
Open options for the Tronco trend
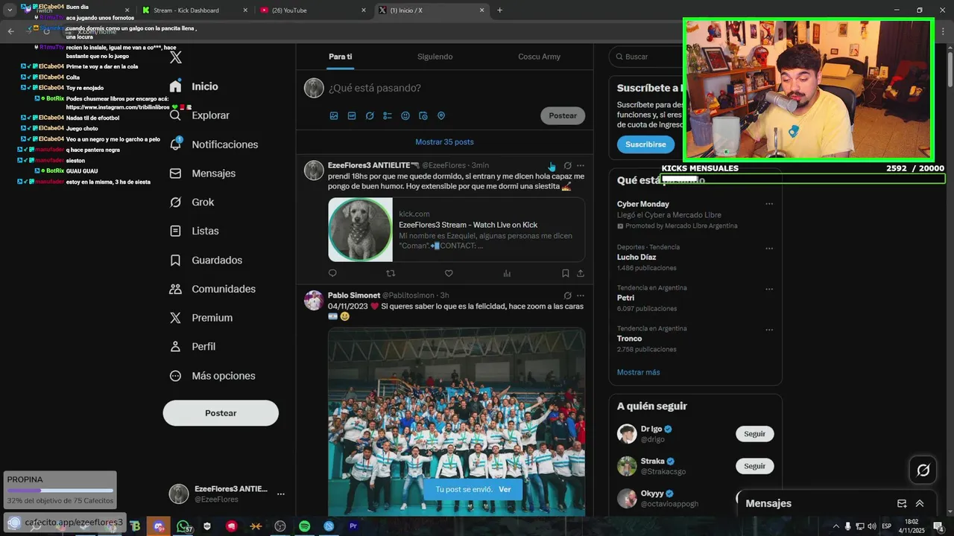[x=769, y=330]
